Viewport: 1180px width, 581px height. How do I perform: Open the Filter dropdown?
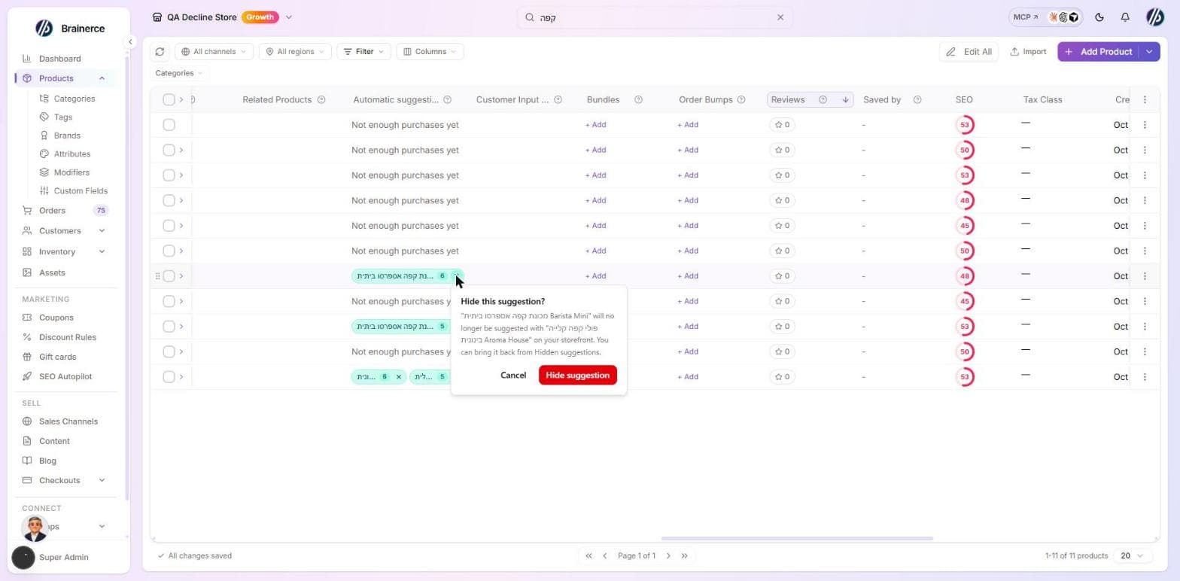tap(363, 52)
